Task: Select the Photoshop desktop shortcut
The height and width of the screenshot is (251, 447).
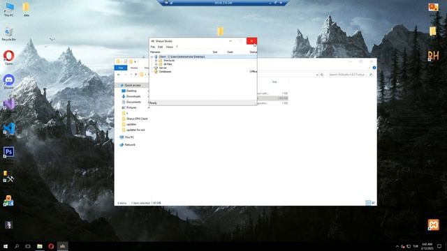Action: [x=8, y=152]
